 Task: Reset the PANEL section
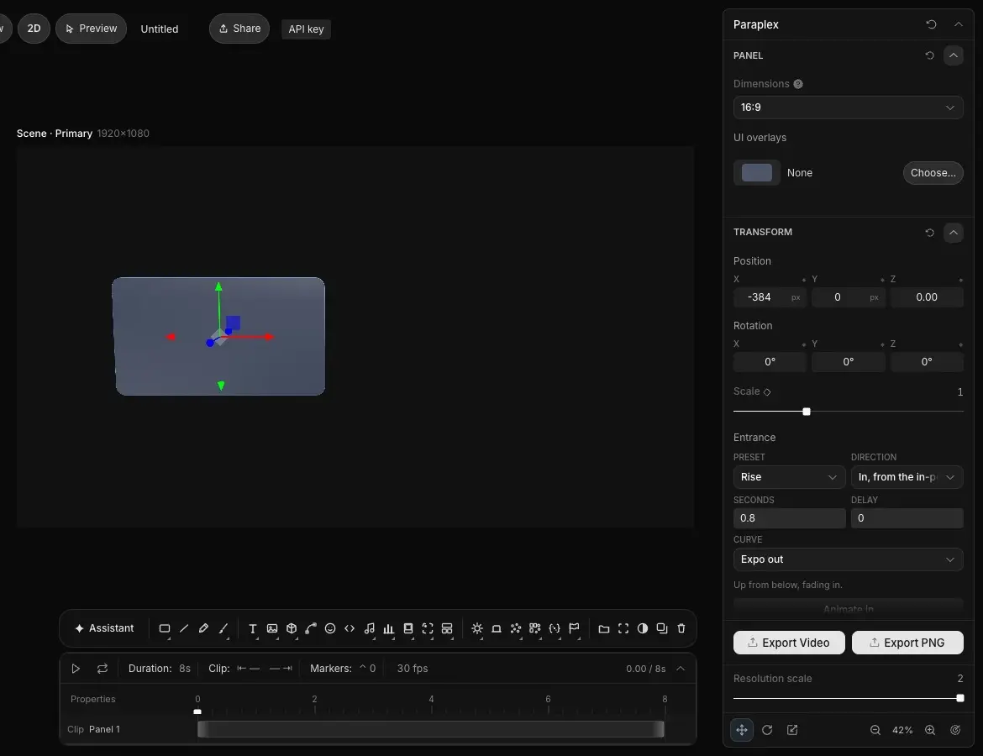(x=930, y=55)
